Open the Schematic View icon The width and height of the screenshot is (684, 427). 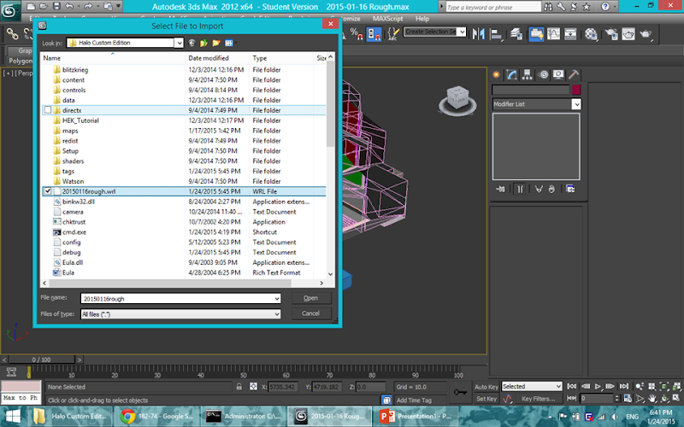pos(570,34)
